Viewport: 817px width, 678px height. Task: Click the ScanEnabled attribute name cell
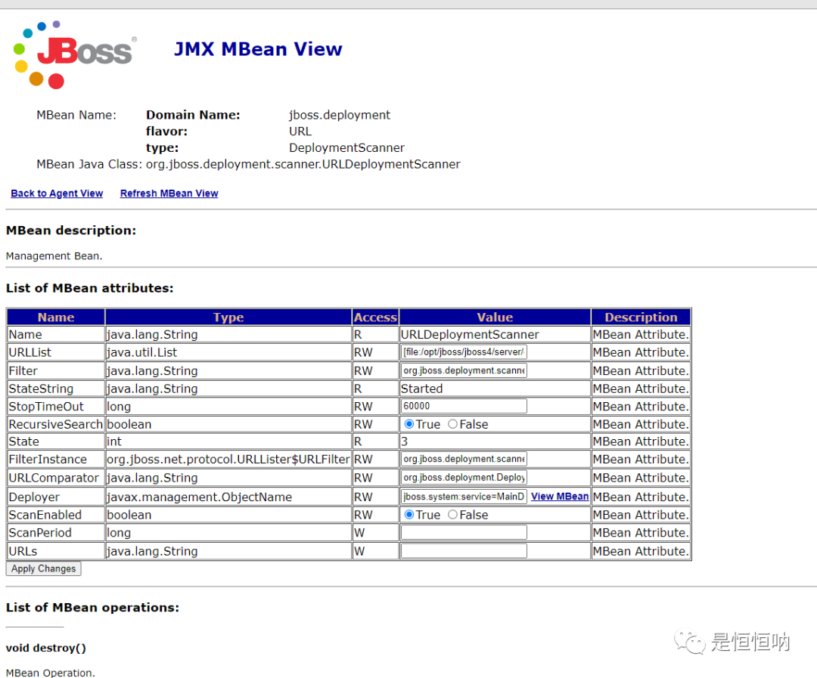[56, 515]
